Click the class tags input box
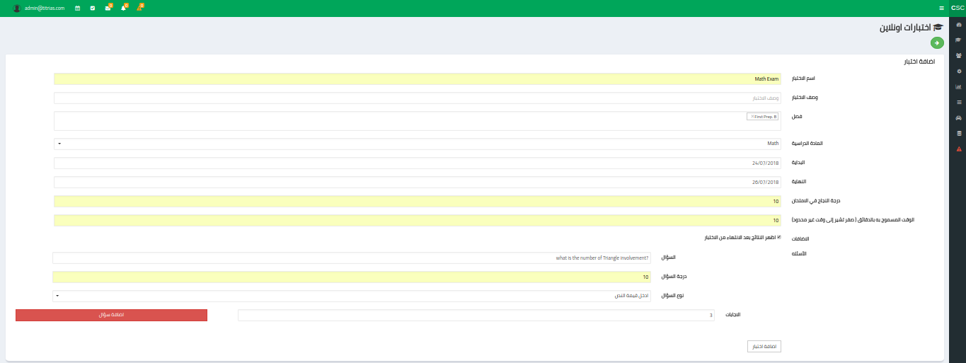966x363 pixels. point(418,121)
